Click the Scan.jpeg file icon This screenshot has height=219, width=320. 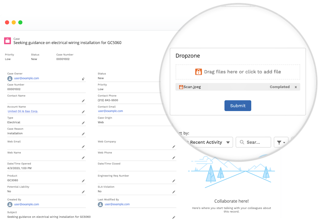click(181, 87)
